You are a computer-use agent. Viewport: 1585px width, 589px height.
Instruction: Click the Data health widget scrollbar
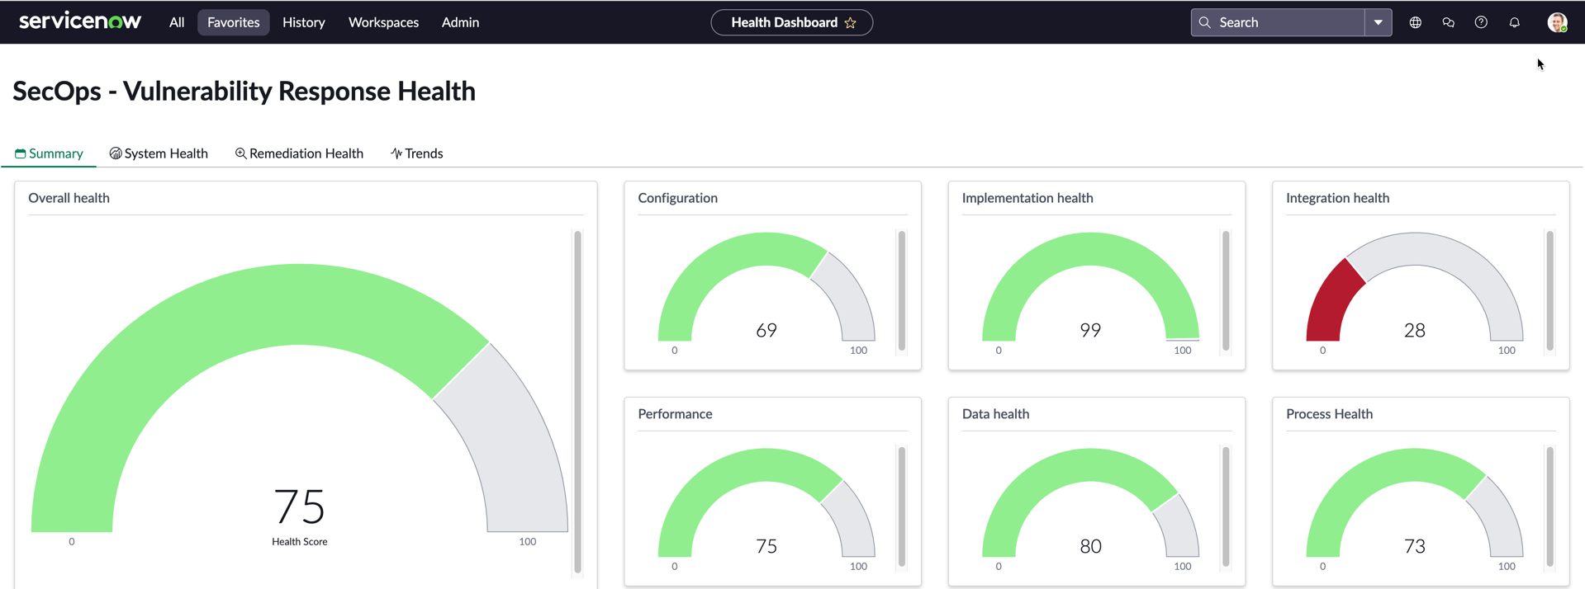pos(1225,507)
